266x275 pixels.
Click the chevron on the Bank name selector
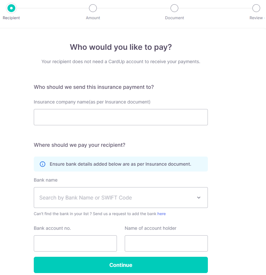[x=198, y=198]
